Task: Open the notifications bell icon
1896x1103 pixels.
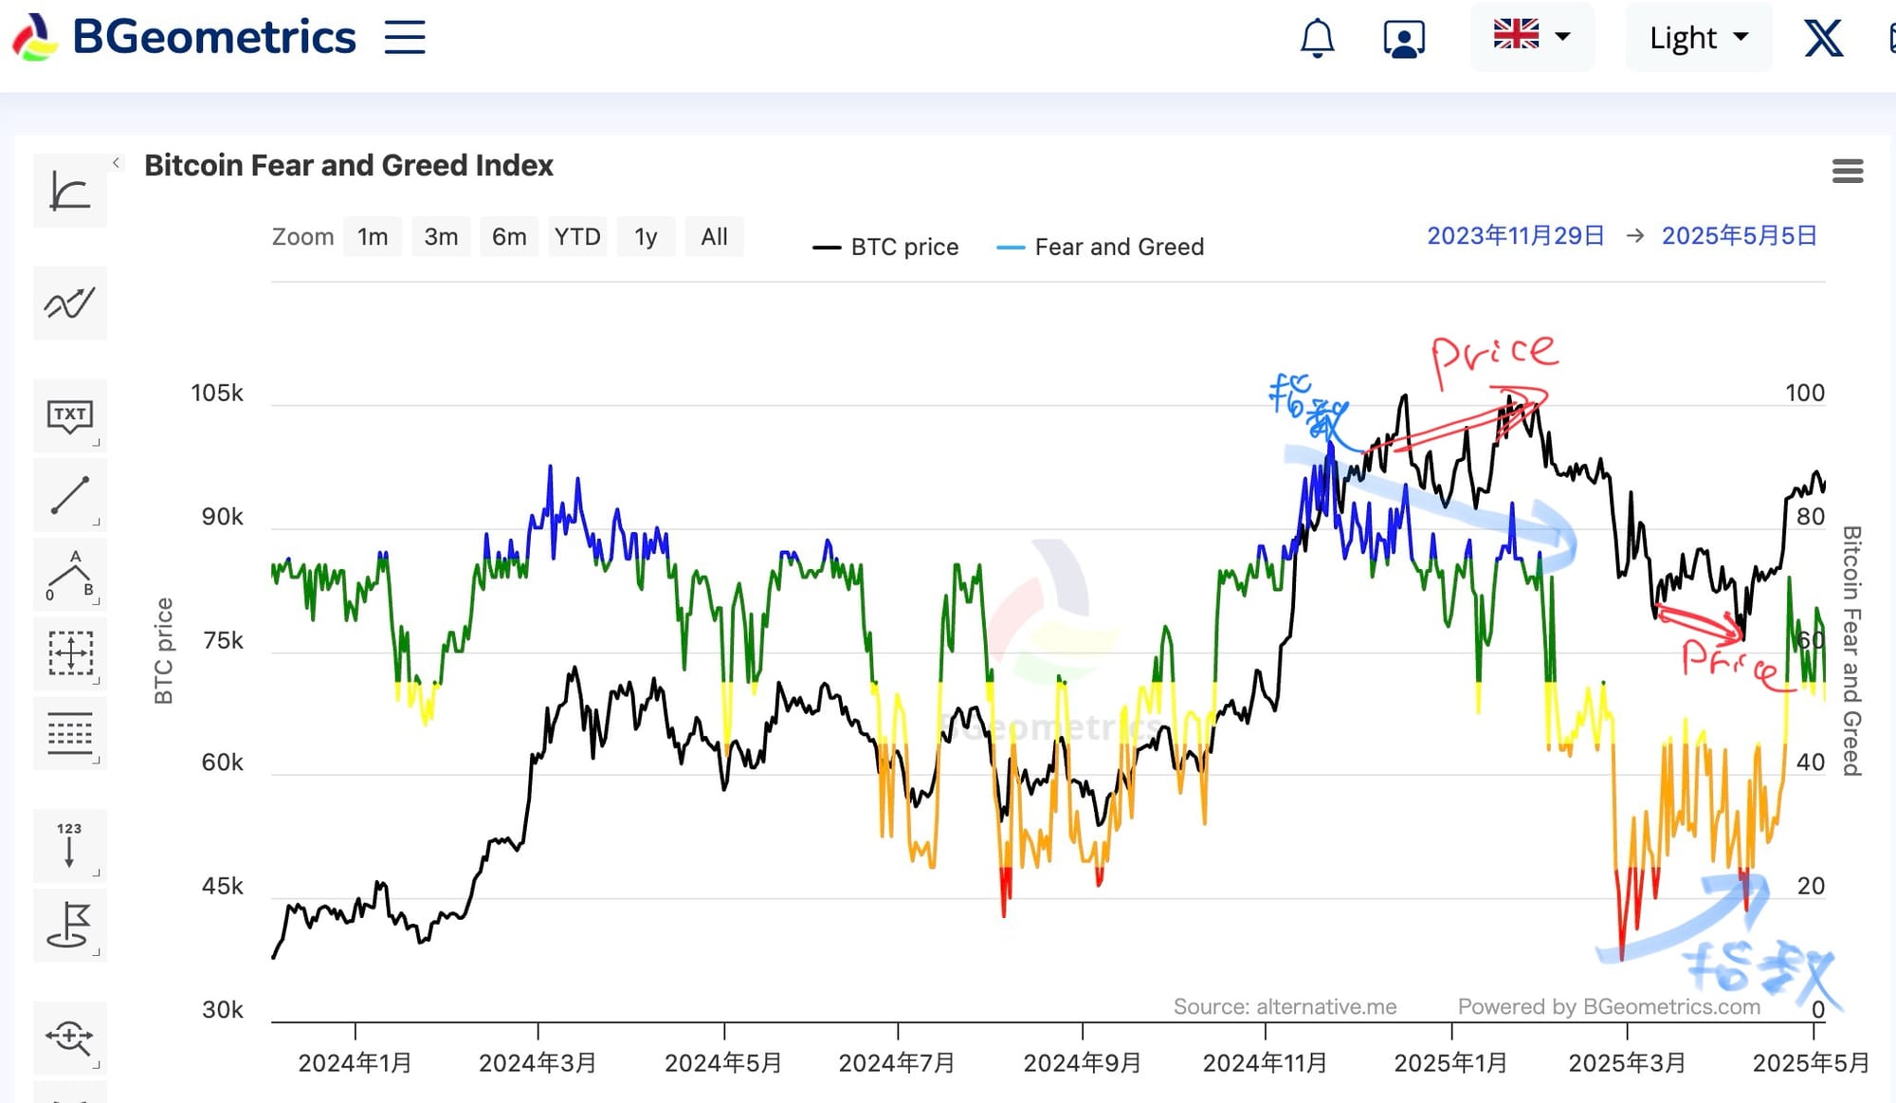Action: [1317, 39]
